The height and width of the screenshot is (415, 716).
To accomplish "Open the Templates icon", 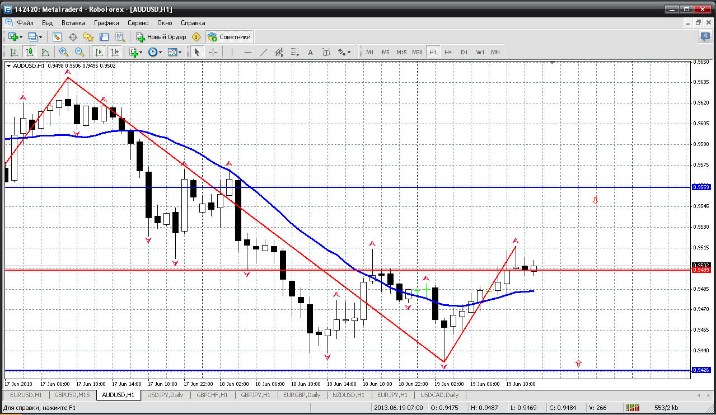I will click(x=172, y=52).
